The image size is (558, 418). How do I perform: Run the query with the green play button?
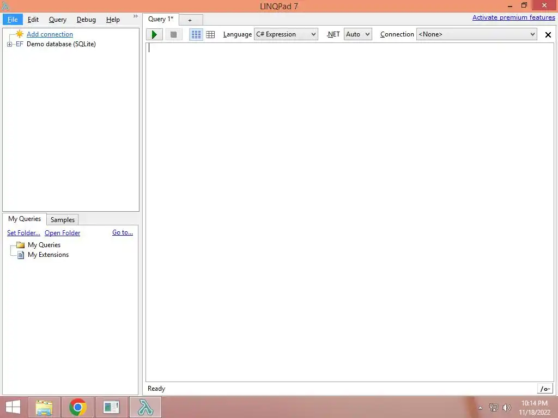[154, 34]
